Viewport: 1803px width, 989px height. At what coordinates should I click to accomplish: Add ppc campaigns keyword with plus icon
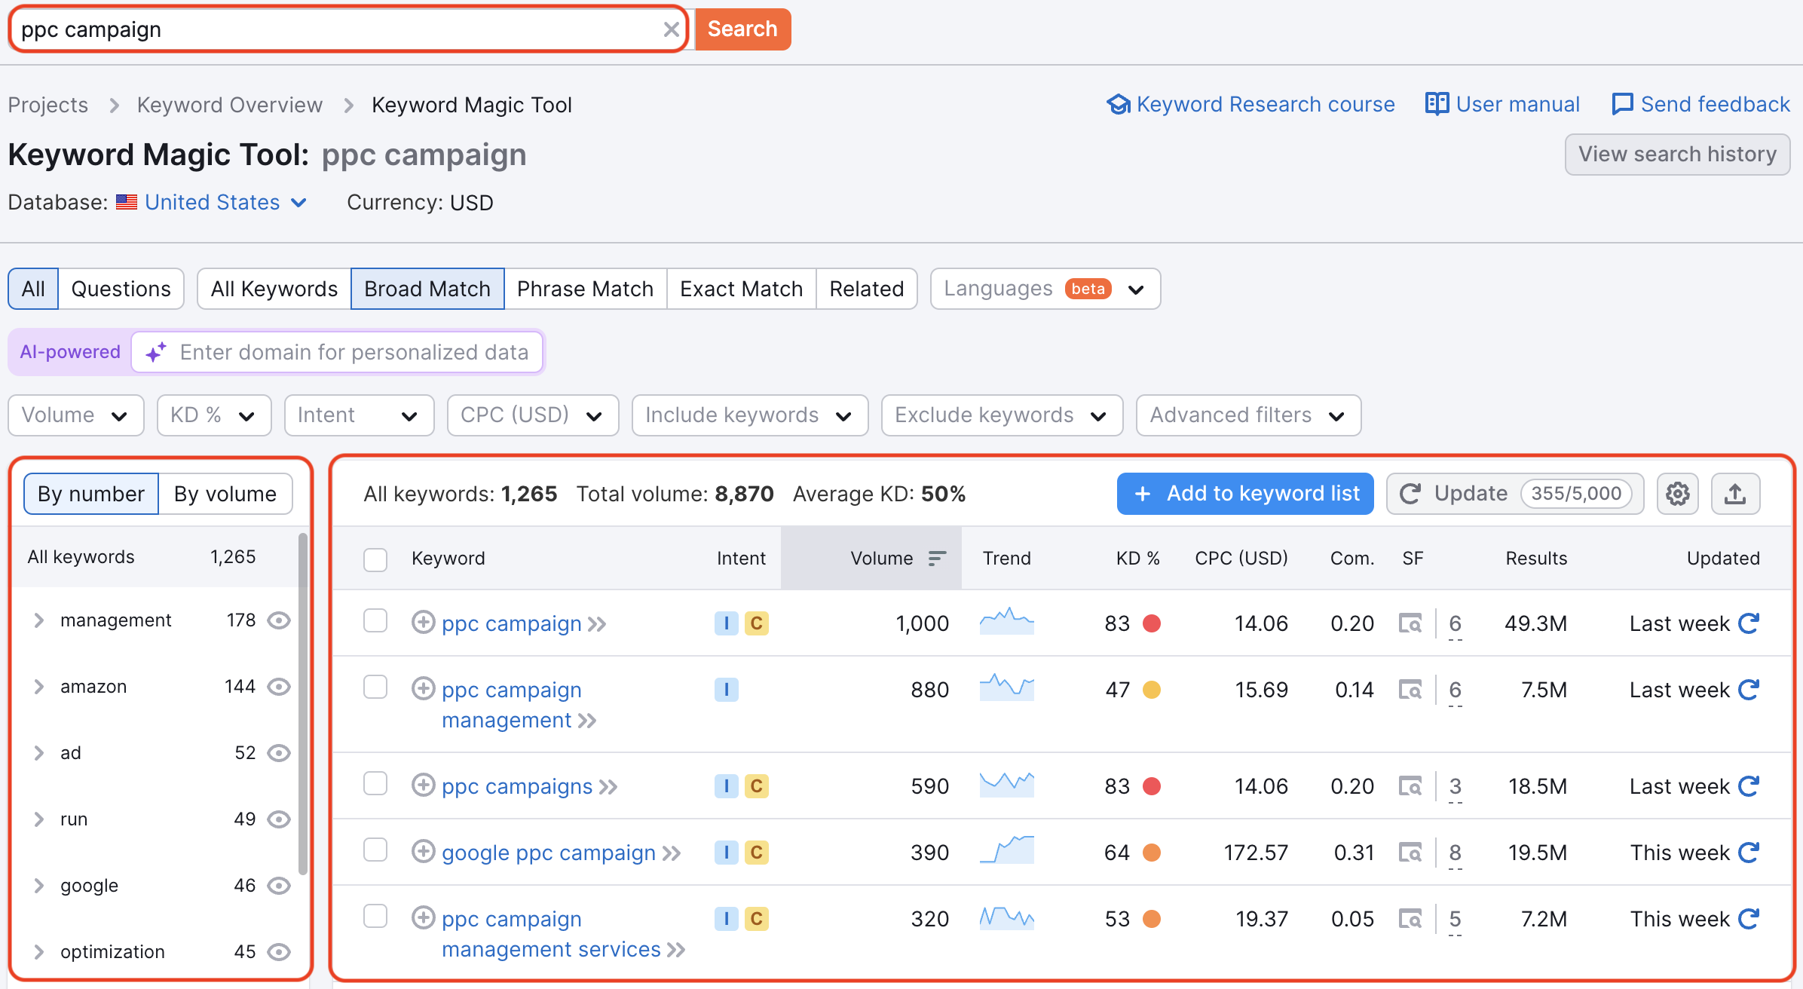pos(423,785)
